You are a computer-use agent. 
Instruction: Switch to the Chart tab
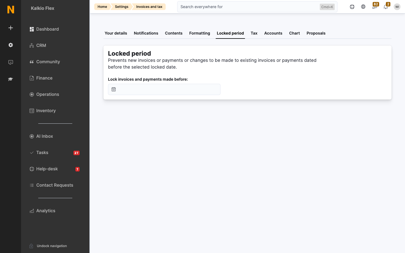pyautogui.click(x=294, y=33)
